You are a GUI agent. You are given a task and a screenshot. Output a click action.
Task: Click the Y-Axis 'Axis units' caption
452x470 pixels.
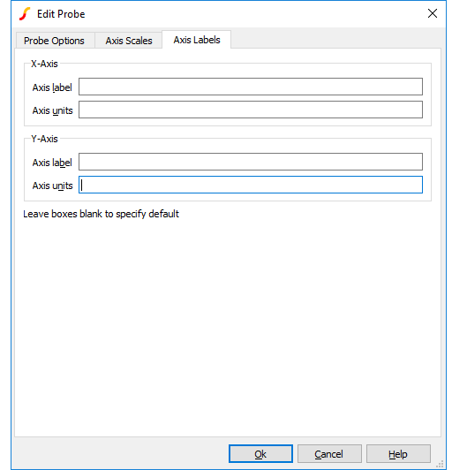click(x=52, y=186)
